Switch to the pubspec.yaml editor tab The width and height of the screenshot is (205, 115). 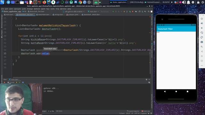73,15
